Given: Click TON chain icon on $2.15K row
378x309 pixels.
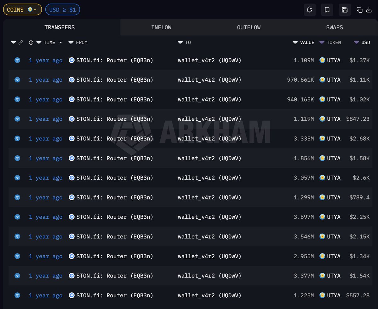Looking at the screenshot, I should point(17,236).
